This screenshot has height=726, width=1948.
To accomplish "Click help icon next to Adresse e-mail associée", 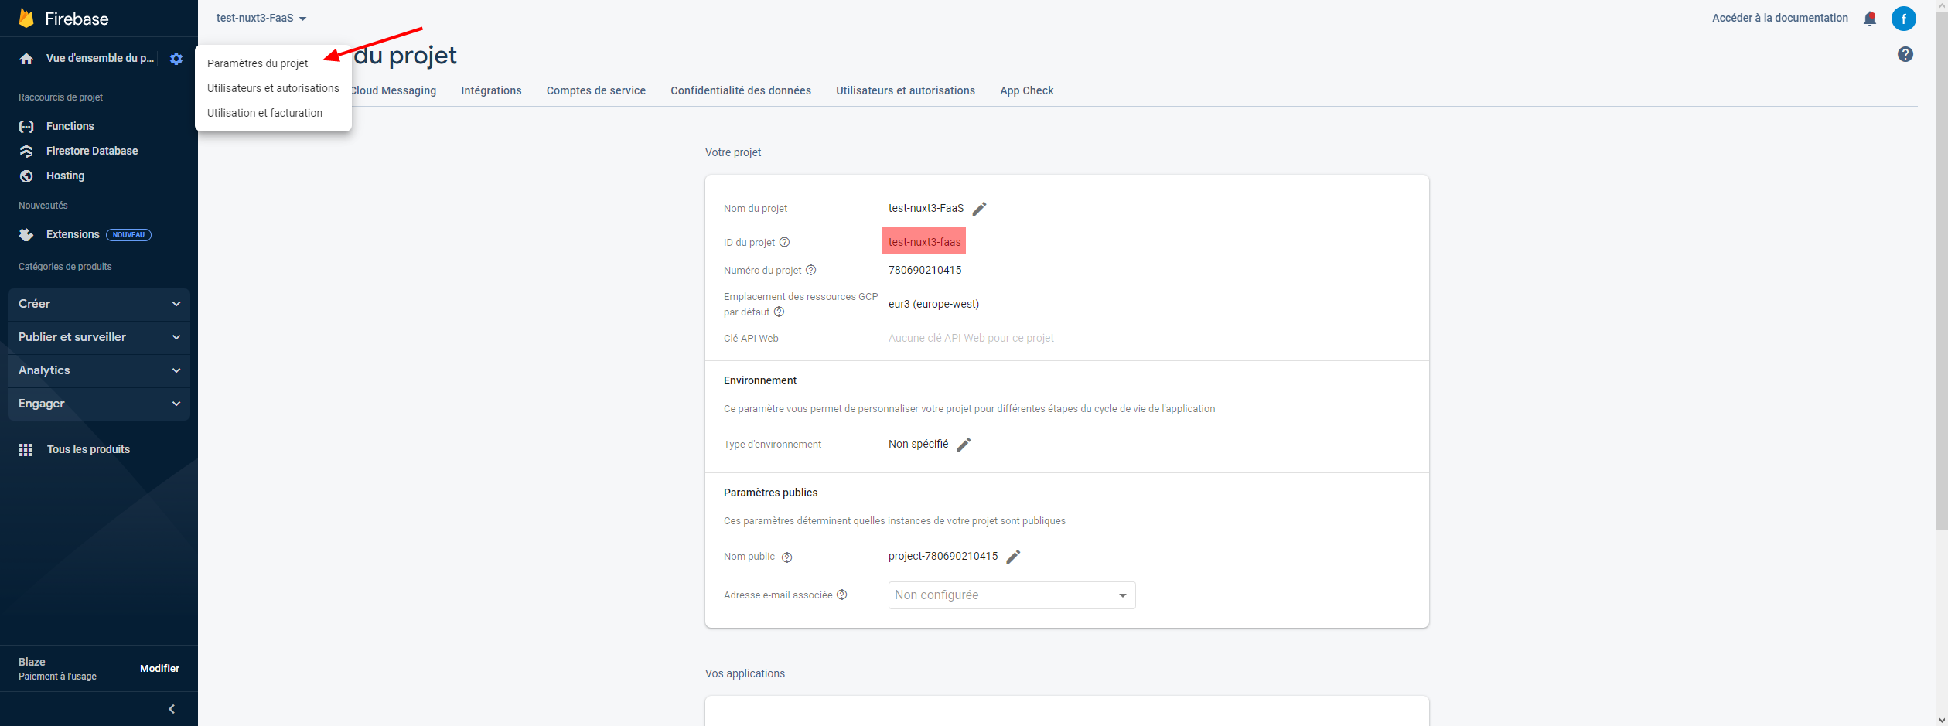I will tap(842, 595).
